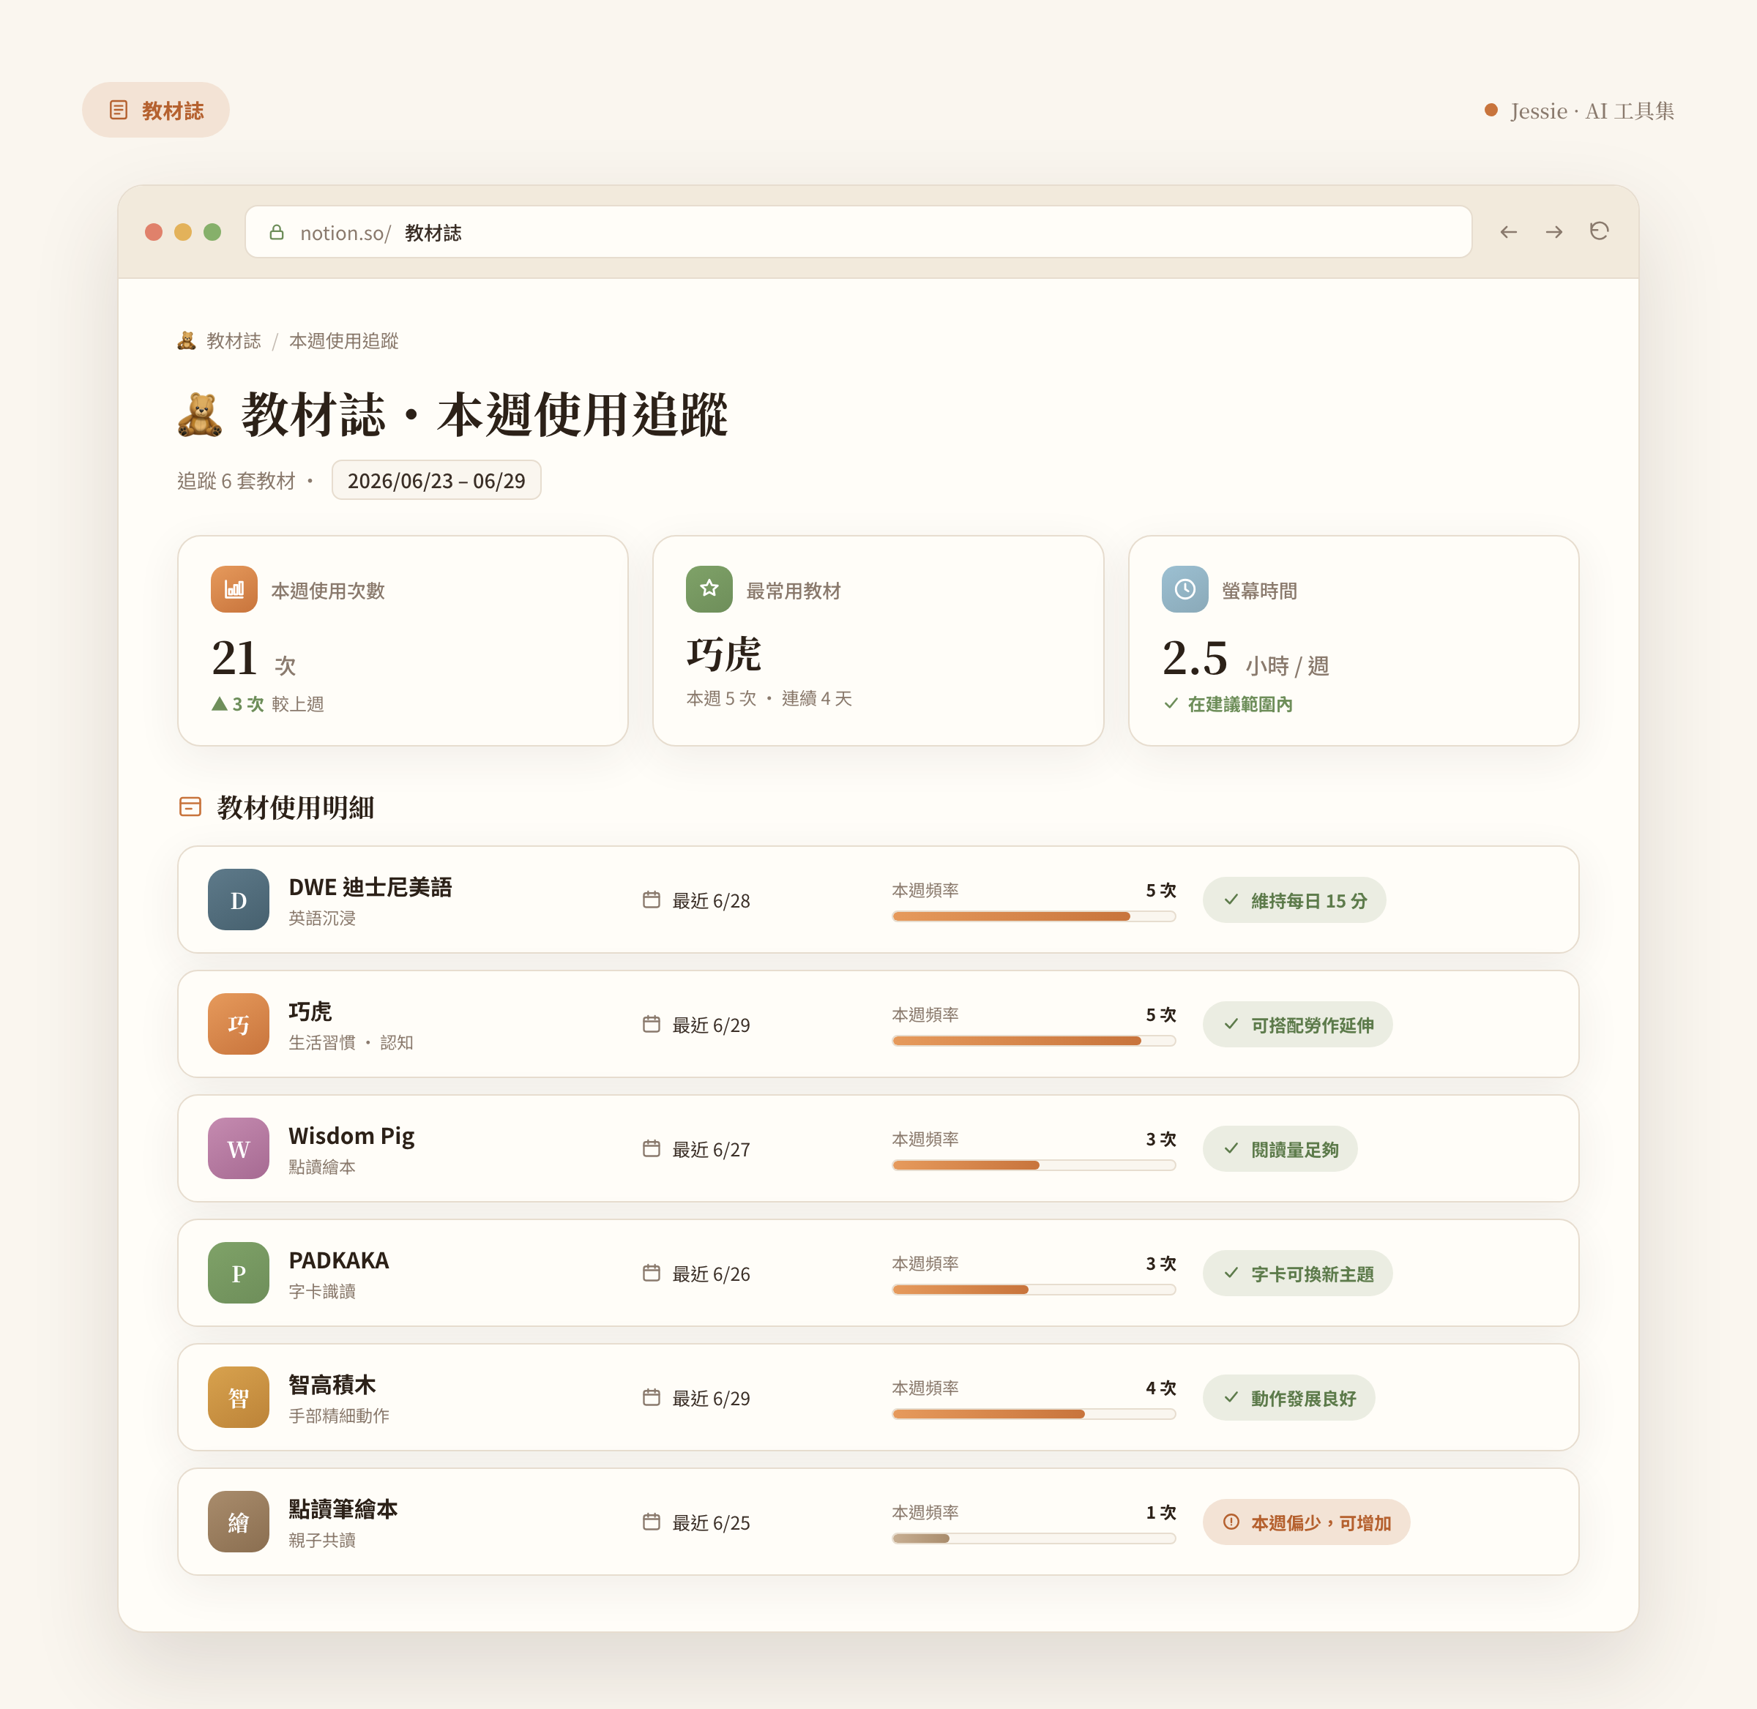Click the 手部精細動作 subtitle

tap(338, 1416)
